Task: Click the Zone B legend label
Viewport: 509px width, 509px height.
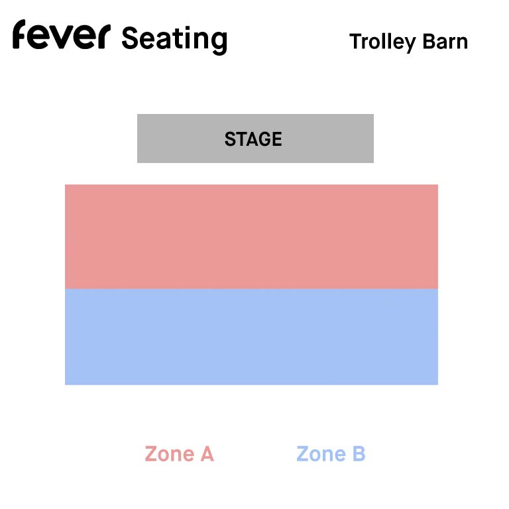Action: click(331, 453)
